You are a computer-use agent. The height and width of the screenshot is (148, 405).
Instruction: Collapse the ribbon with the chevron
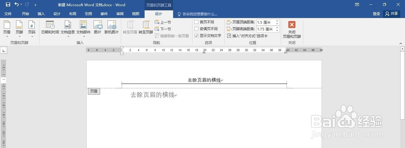[401, 44]
